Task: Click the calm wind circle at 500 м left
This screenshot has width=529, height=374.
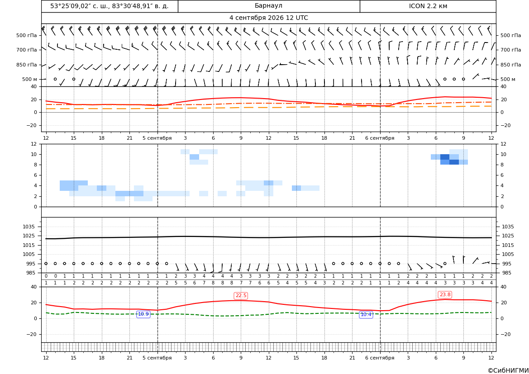Action: [55, 79]
